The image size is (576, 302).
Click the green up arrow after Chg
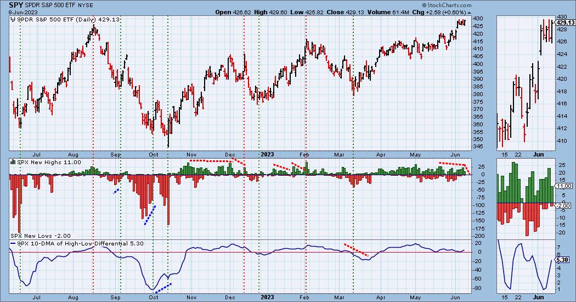point(468,12)
